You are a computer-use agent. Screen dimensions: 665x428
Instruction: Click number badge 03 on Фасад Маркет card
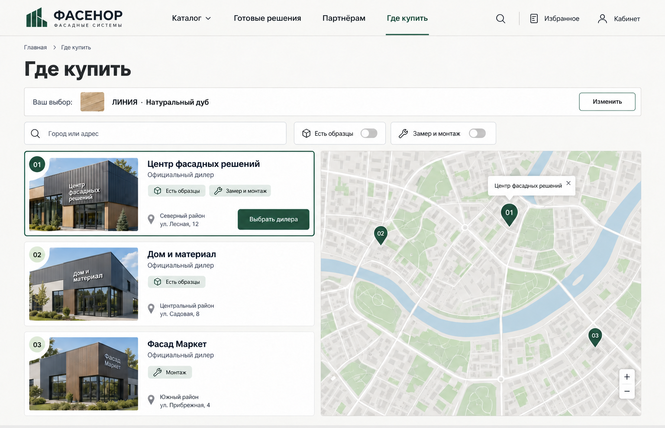37,345
